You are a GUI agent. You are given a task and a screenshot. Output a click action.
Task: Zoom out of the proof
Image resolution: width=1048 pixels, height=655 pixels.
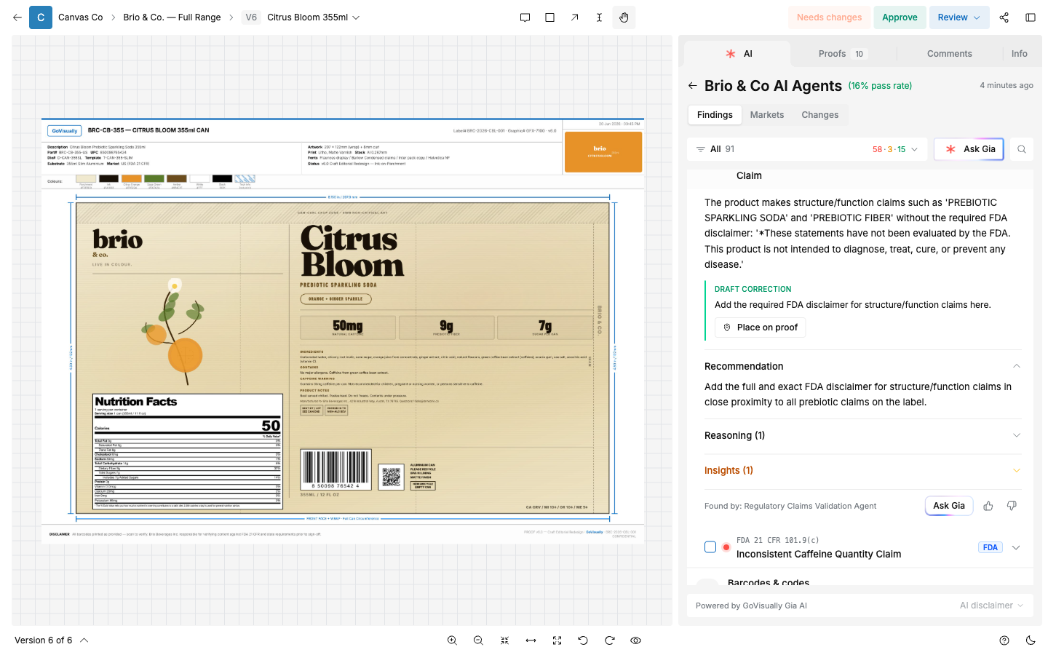click(478, 640)
